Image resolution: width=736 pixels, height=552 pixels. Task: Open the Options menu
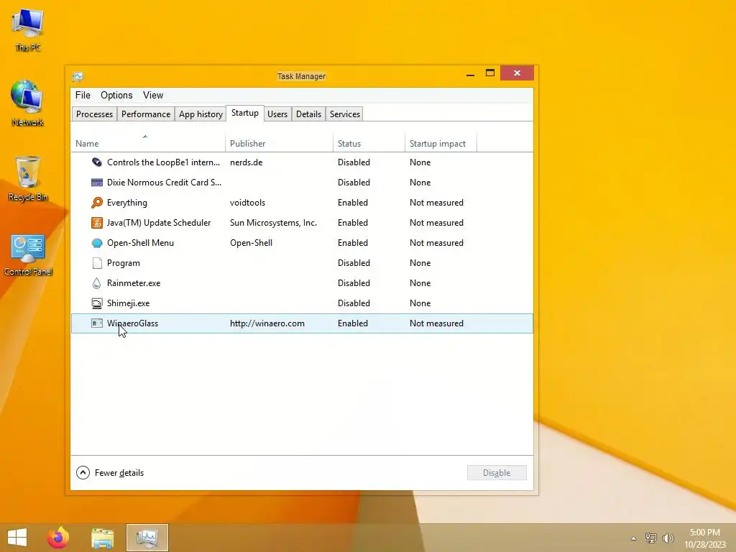coord(116,96)
